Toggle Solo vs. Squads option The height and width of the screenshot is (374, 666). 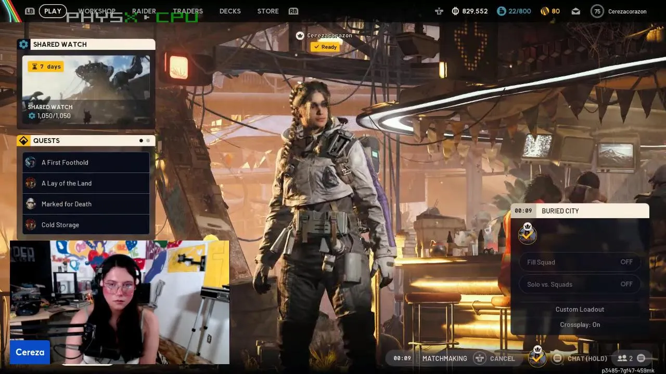point(580,284)
